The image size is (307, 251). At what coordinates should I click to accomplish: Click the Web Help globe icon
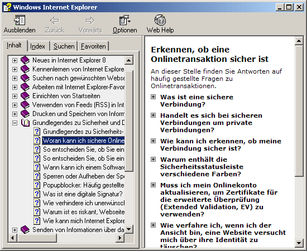(x=160, y=20)
